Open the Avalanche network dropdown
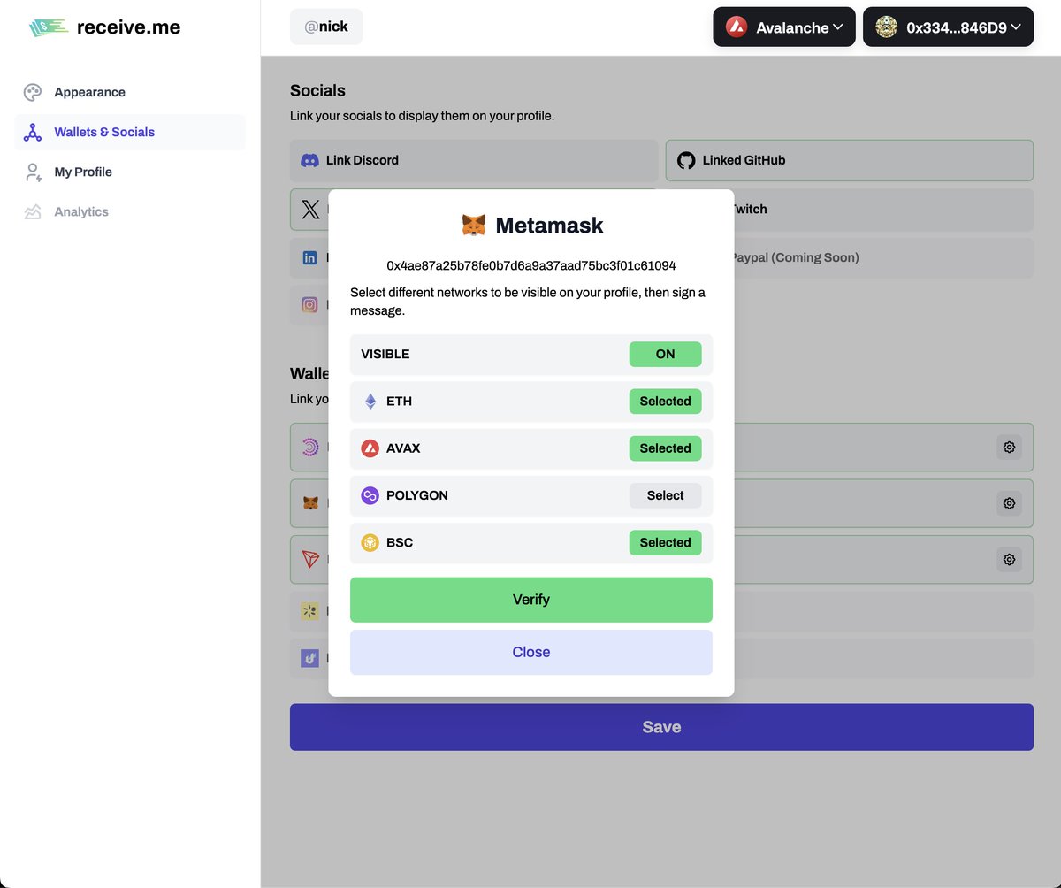1061x888 pixels. 784,27
